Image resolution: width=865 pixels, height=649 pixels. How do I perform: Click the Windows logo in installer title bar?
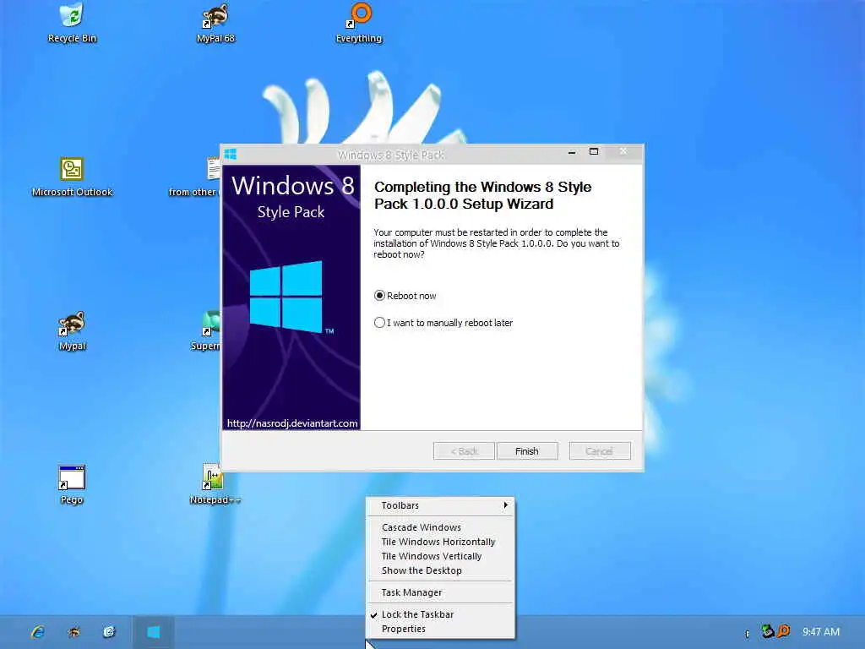pyautogui.click(x=231, y=154)
